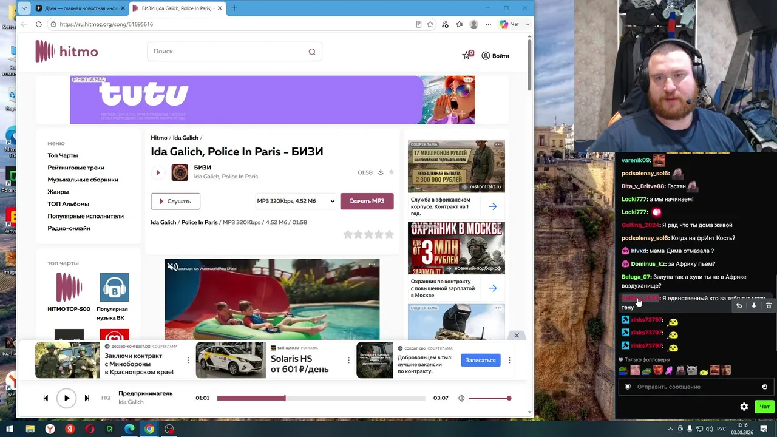The height and width of the screenshot is (437, 777).
Task: Play the БИЗИ track with the small play icon
Action: pos(158,172)
